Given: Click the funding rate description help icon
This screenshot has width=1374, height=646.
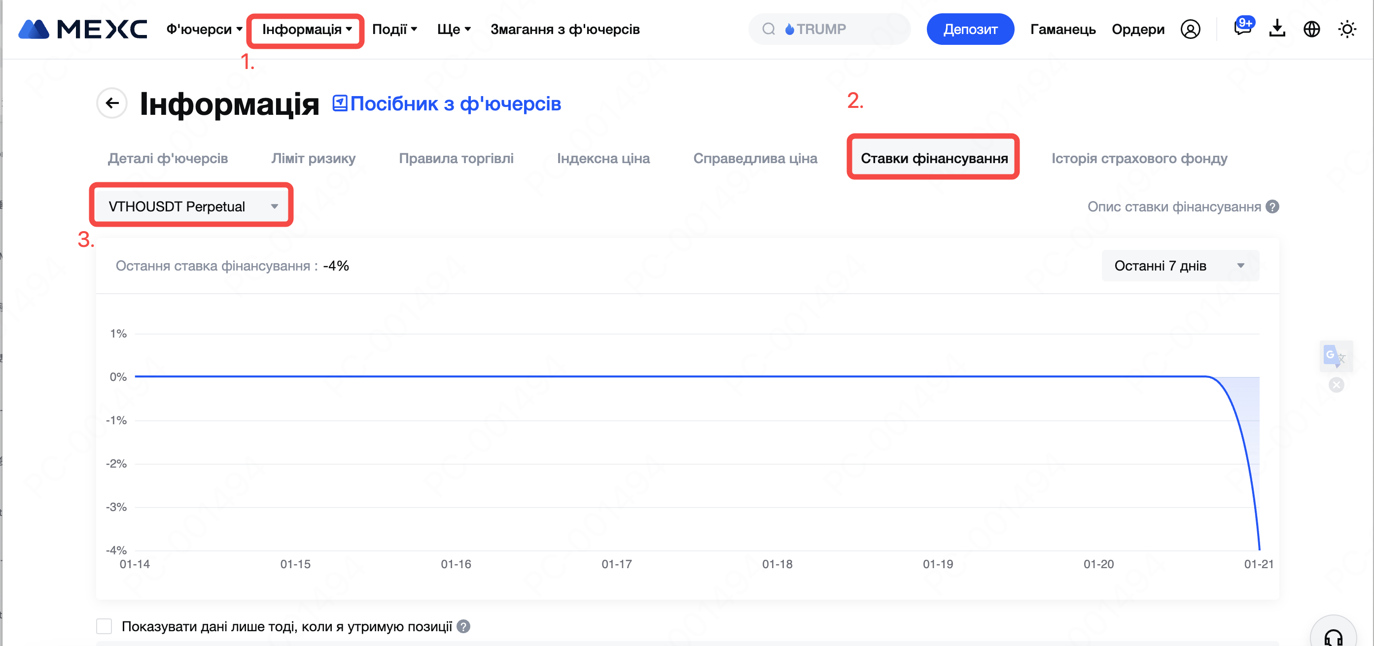Looking at the screenshot, I should pos(1272,206).
